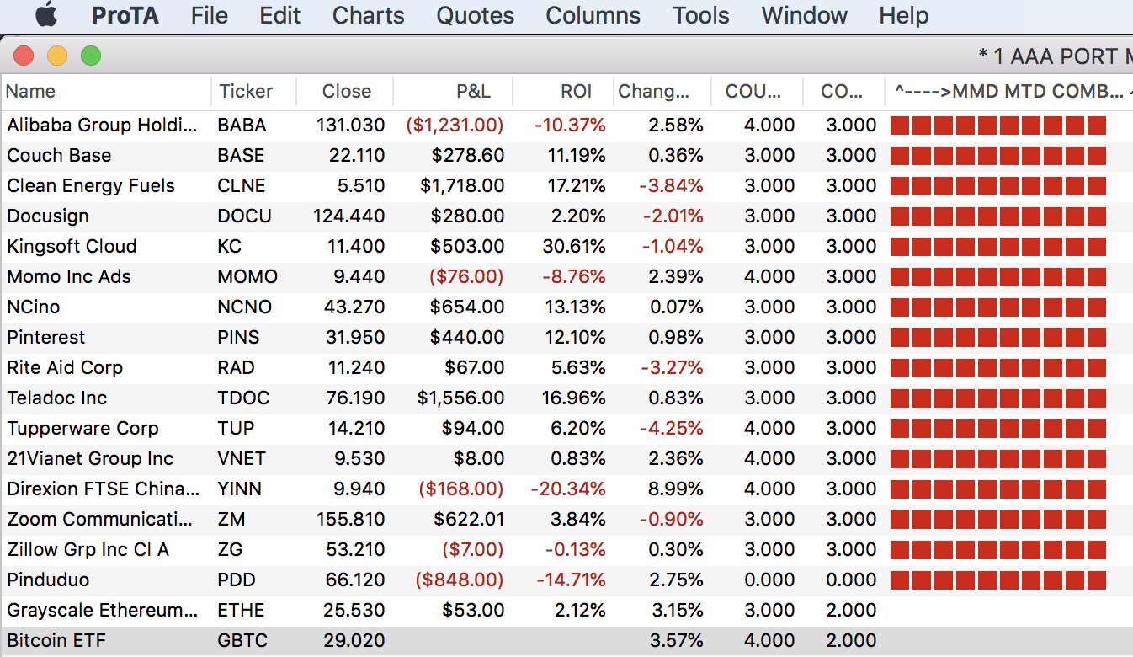Click the red close window button
1133x657 pixels.
point(24,56)
